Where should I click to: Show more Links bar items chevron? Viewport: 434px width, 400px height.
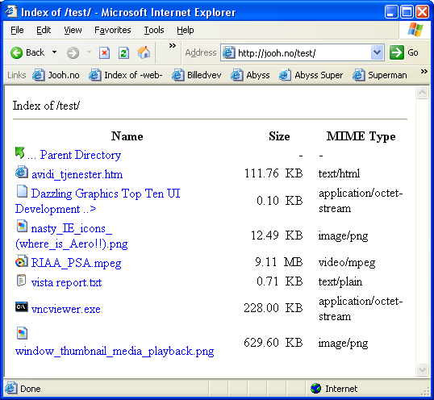point(424,72)
